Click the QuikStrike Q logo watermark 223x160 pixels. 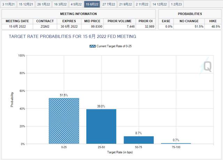(206, 66)
